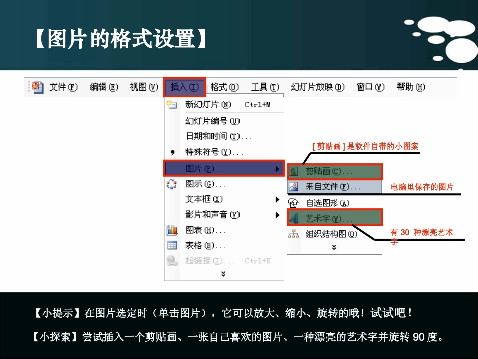478x359 pixels.
Task: Select 来自文件(F)... in picture submenu
Action: (335, 187)
